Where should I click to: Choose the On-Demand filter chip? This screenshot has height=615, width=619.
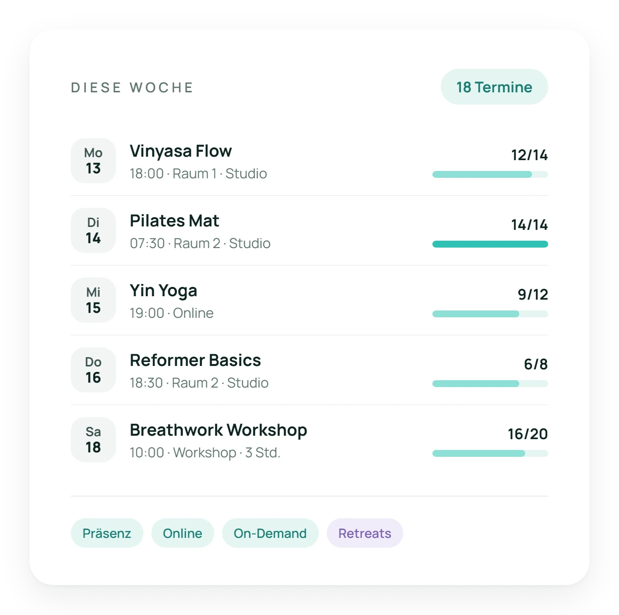(270, 533)
